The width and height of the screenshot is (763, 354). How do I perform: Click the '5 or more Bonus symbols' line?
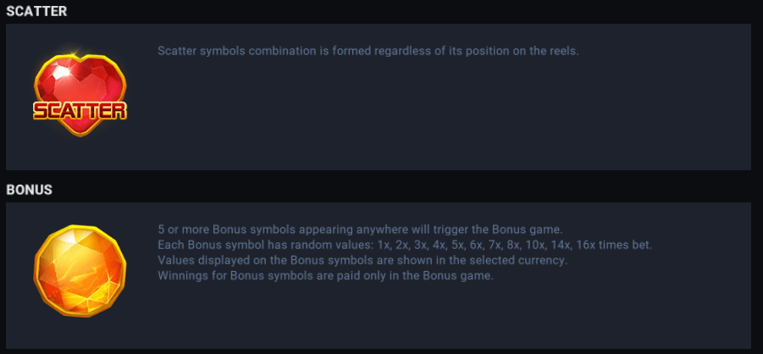359,230
